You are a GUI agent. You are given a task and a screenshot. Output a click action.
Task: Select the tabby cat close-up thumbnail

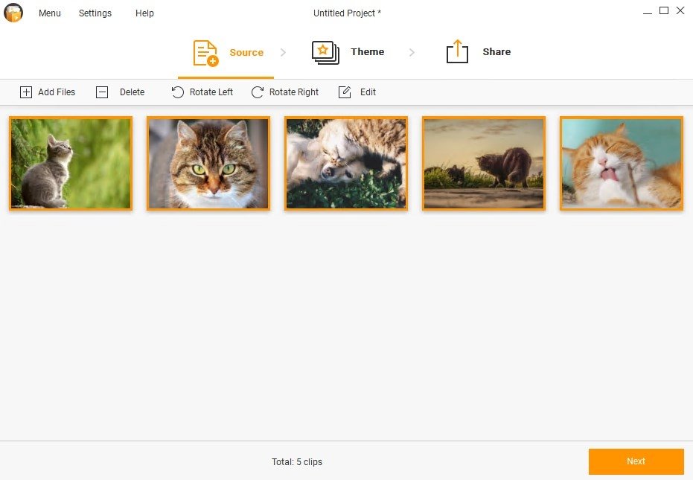point(208,164)
